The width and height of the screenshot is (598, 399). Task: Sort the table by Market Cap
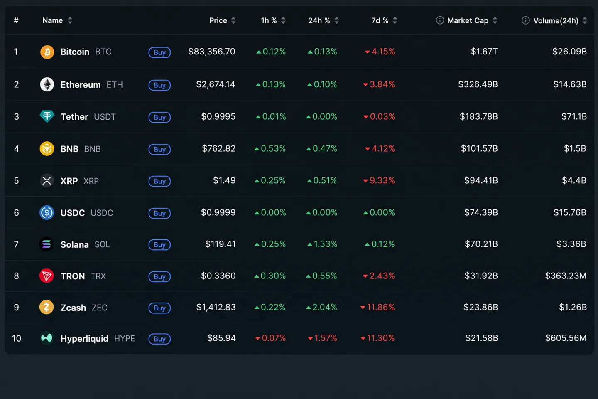tap(472, 20)
